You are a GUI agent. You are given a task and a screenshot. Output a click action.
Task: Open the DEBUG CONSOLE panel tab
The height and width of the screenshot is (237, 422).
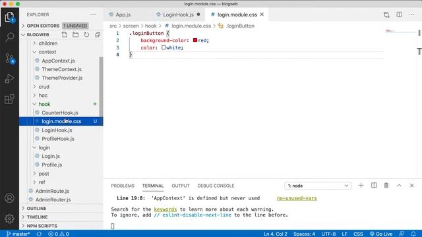coord(216,186)
